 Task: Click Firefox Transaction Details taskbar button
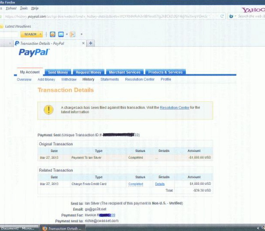pos(63,228)
